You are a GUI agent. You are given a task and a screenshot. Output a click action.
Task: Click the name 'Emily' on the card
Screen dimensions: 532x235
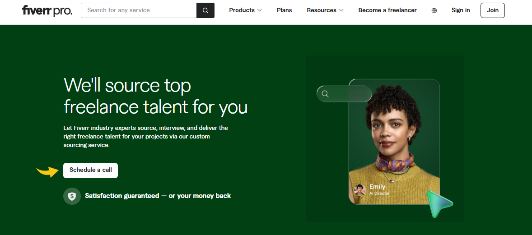coord(377,187)
